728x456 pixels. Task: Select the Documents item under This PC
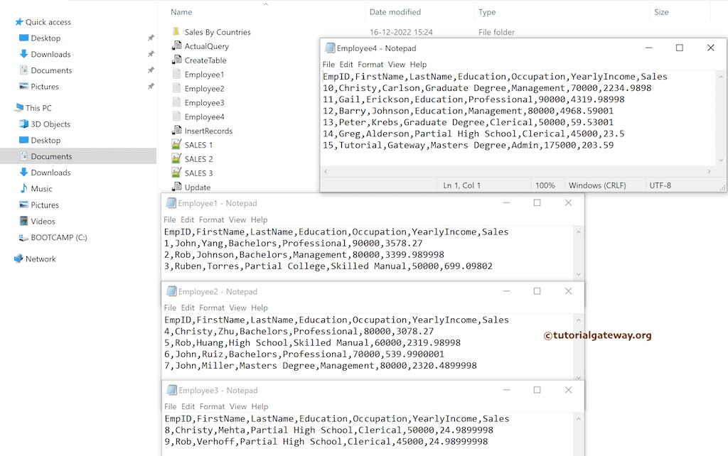click(x=78, y=156)
